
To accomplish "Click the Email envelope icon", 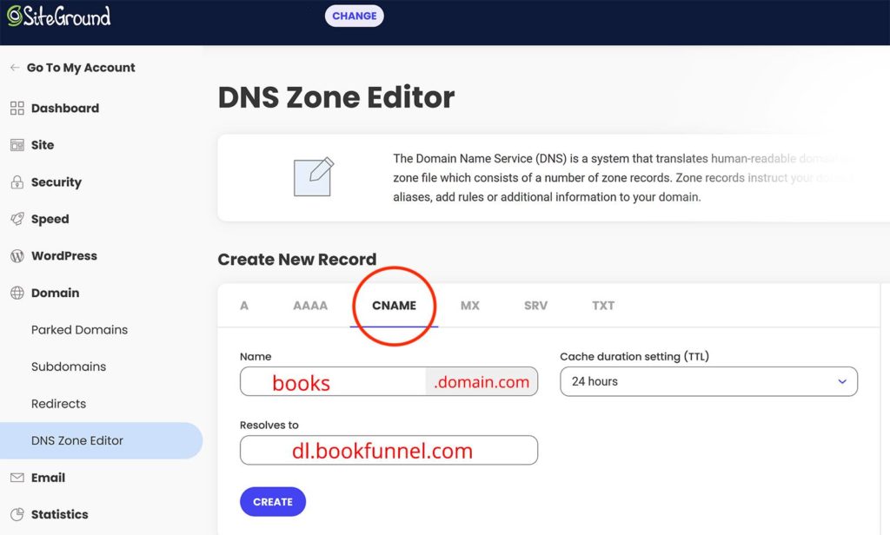I will click(x=17, y=478).
